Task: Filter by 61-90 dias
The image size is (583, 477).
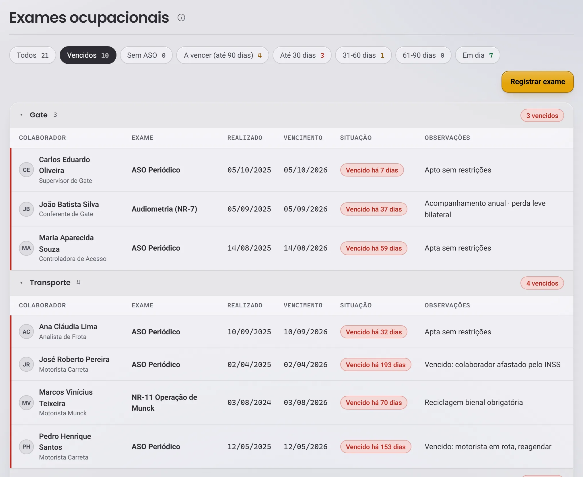Action: 423,55
